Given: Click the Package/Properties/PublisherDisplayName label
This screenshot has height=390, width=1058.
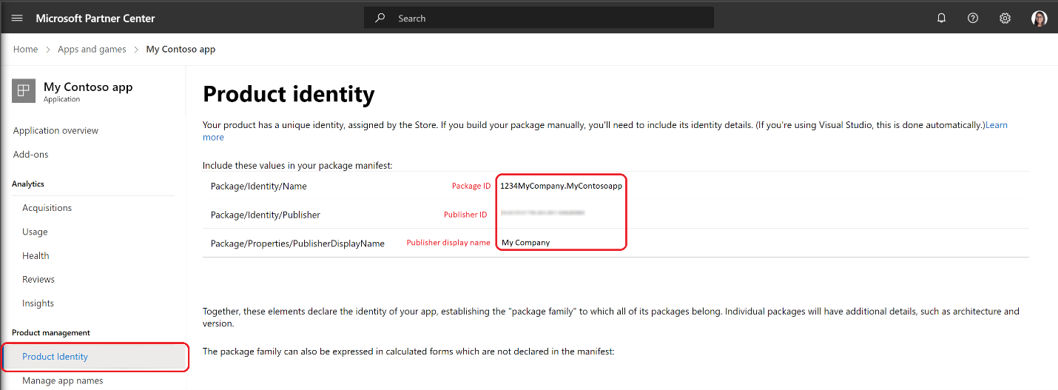Looking at the screenshot, I should [x=297, y=243].
